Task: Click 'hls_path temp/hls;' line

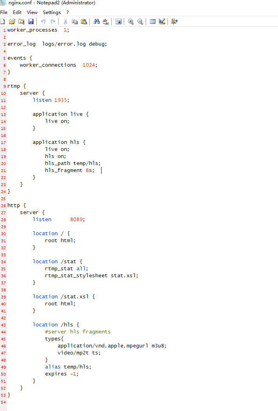Action: click(73, 163)
